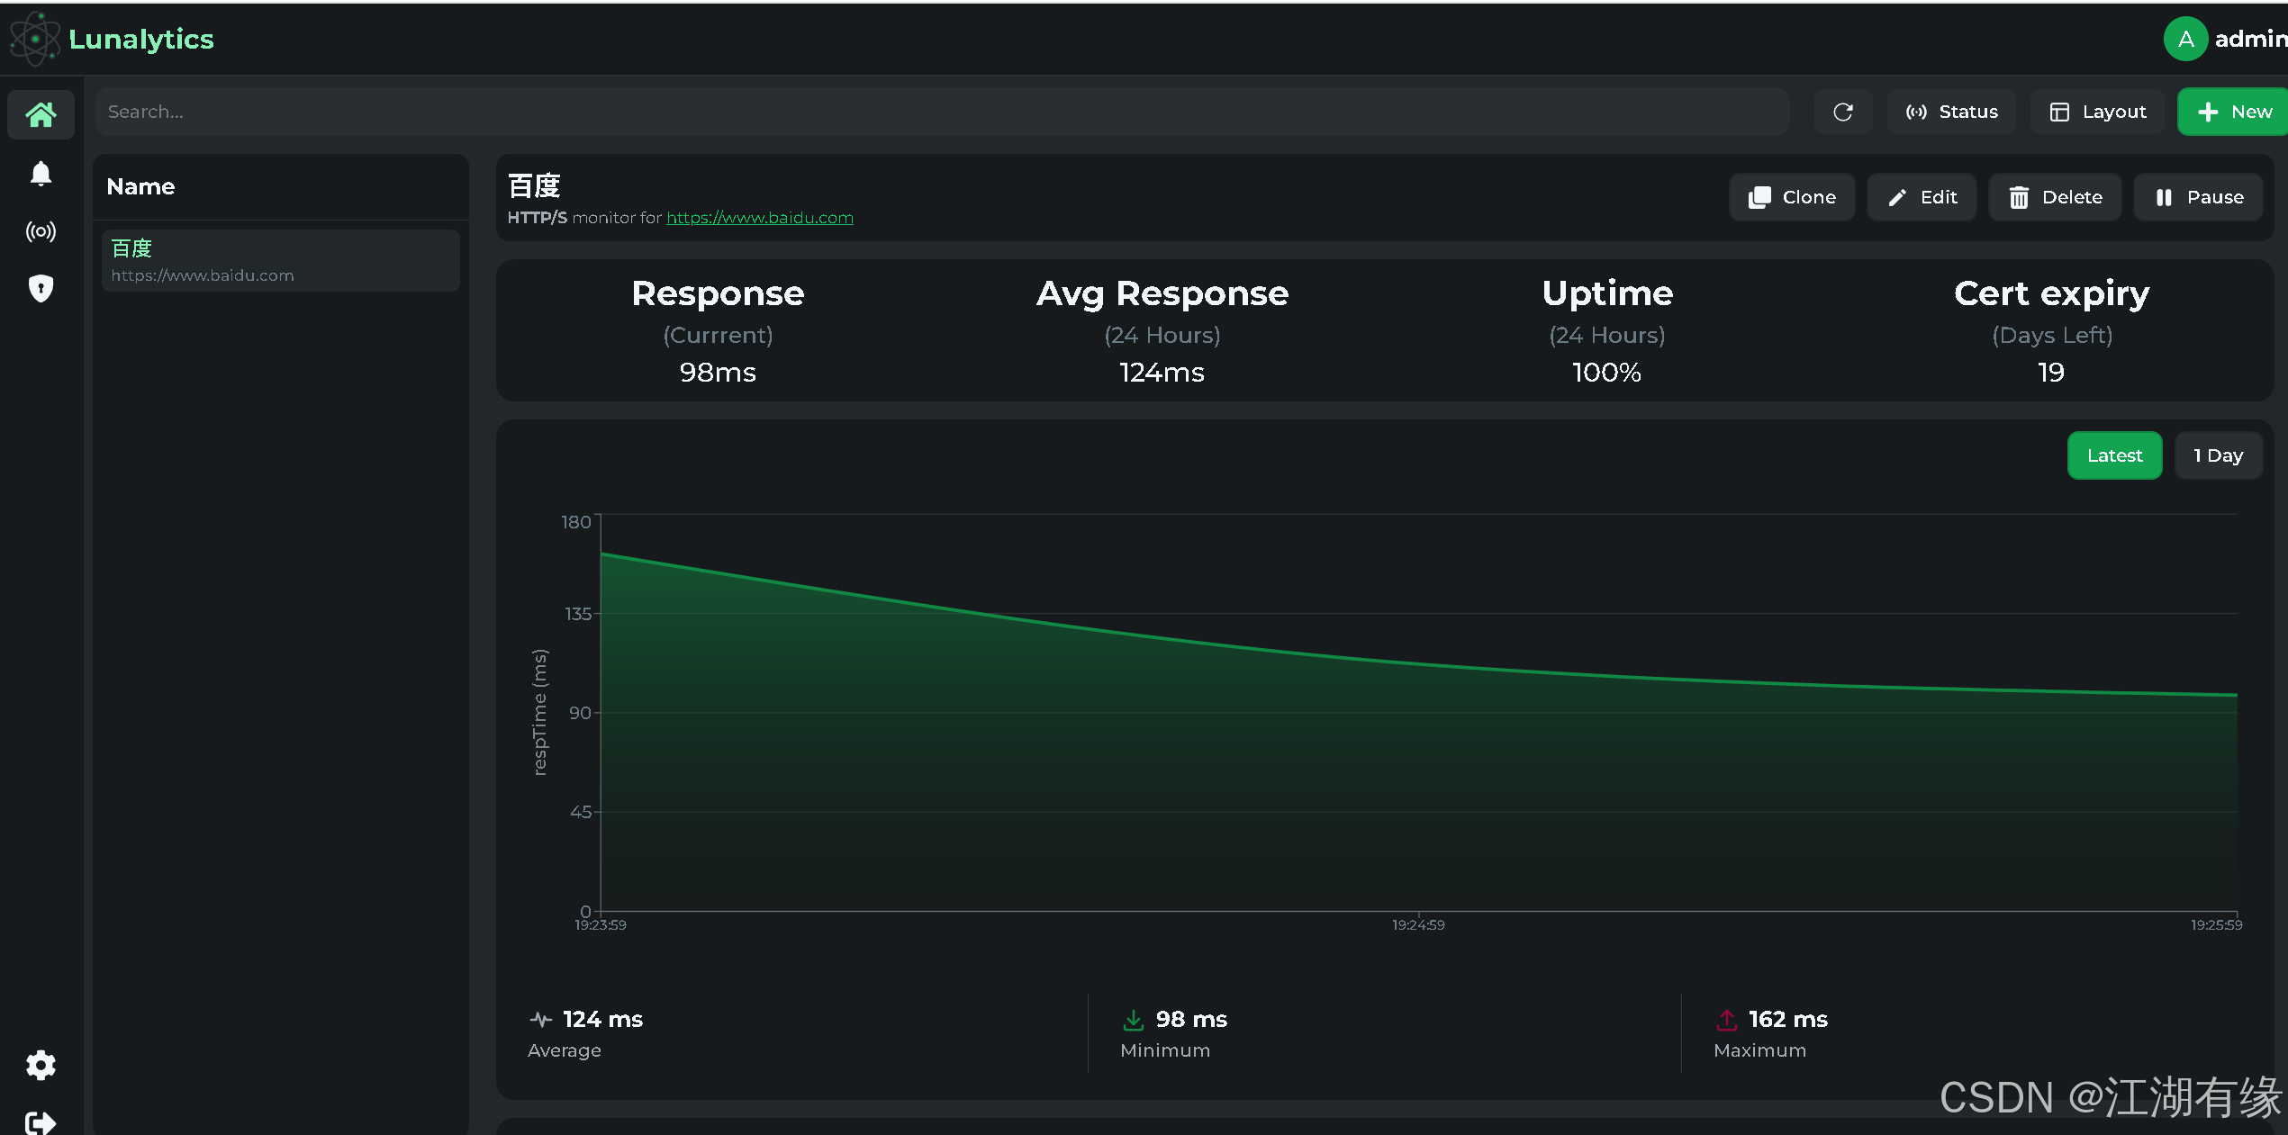Open settings gear icon
This screenshot has width=2288, height=1135.
[x=41, y=1065]
